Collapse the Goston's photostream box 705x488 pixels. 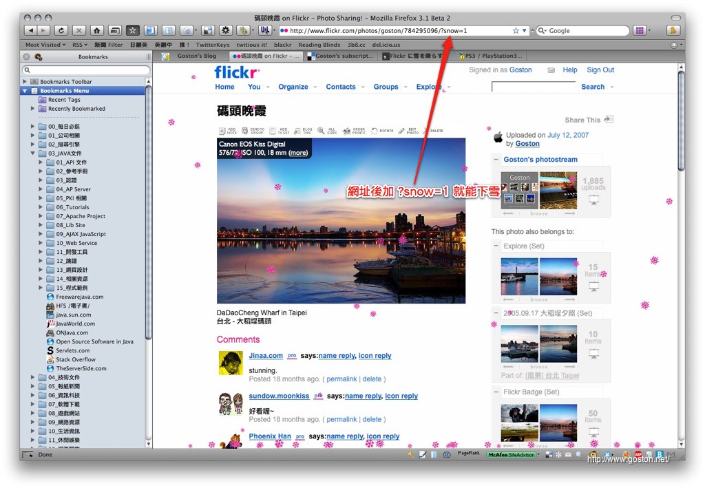click(x=496, y=160)
